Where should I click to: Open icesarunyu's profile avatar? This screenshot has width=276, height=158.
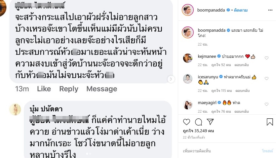pos(188,79)
